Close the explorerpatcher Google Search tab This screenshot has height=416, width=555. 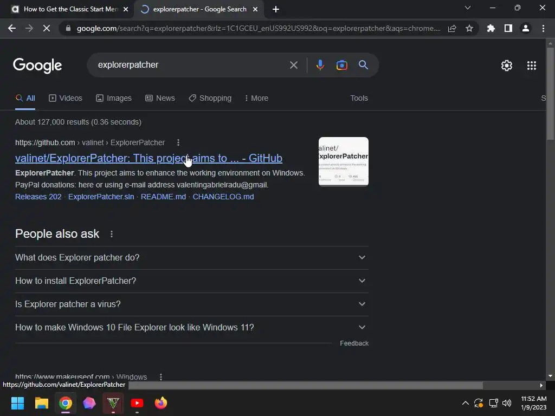pos(255,9)
